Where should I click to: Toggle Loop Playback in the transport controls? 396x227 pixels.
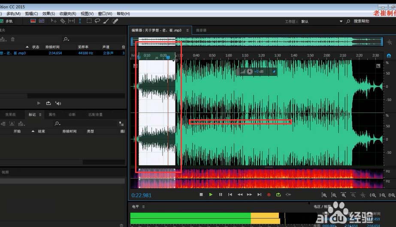point(278,195)
